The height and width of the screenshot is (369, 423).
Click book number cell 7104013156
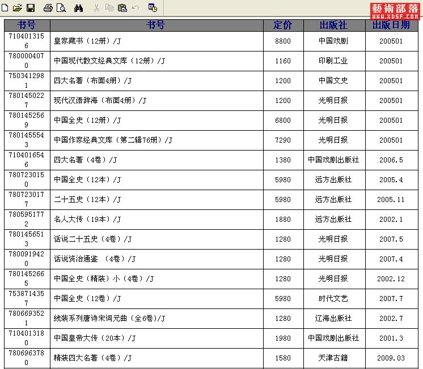(x=27, y=41)
